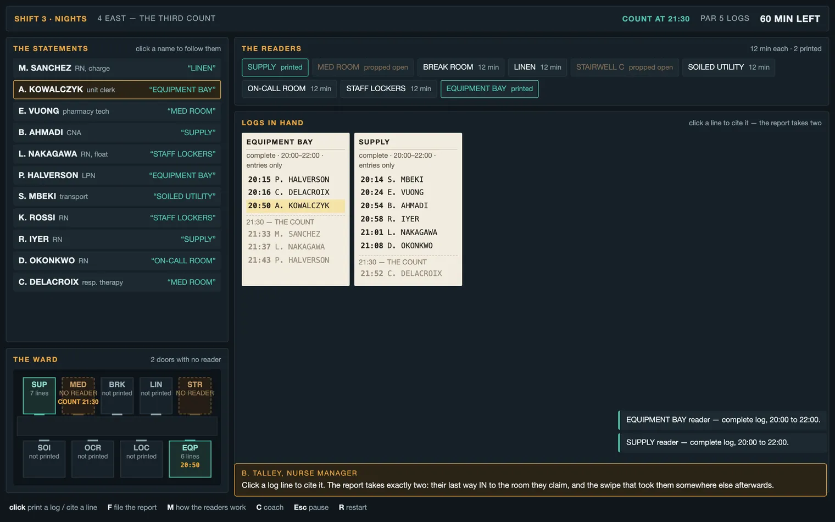Cite the 21:33 M. Sanchez line
Screen dimensions: 835x522
pyautogui.click(x=296, y=234)
